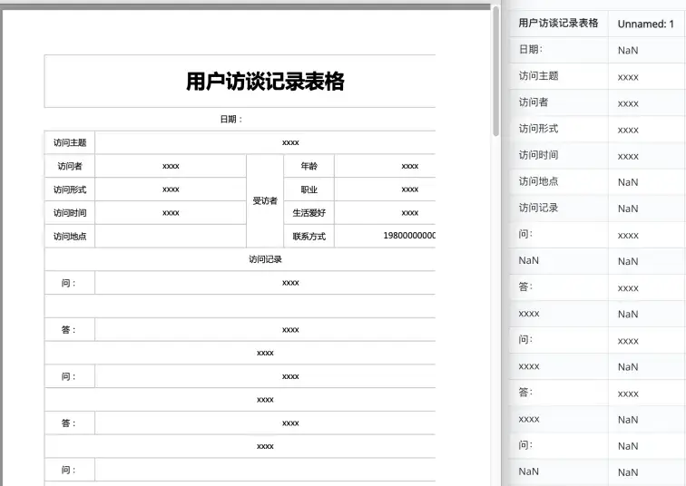
Task: Click the document title 用户访谈记录表格 in preview
Action: 265,82
